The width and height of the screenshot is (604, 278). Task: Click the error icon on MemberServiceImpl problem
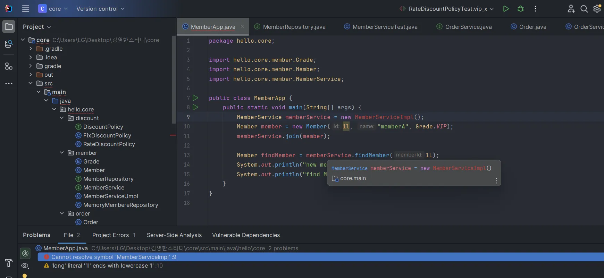47,257
